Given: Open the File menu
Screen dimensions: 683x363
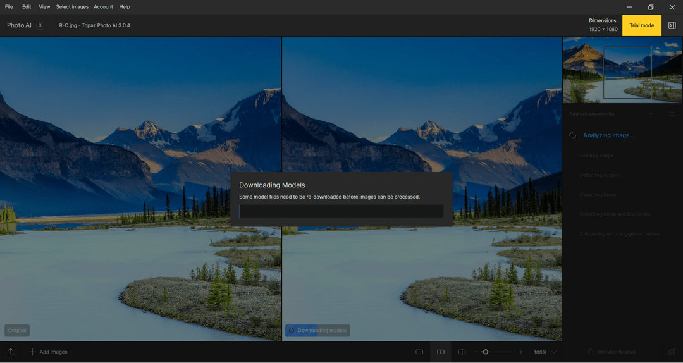Looking at the screenshot, I should [9, 7].
